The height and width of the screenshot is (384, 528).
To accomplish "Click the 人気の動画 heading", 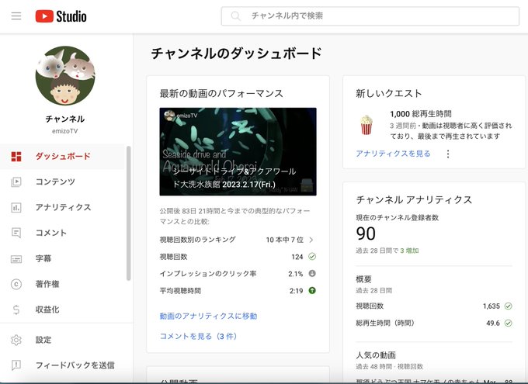I will pyautogui.click(x=376, y=355).
